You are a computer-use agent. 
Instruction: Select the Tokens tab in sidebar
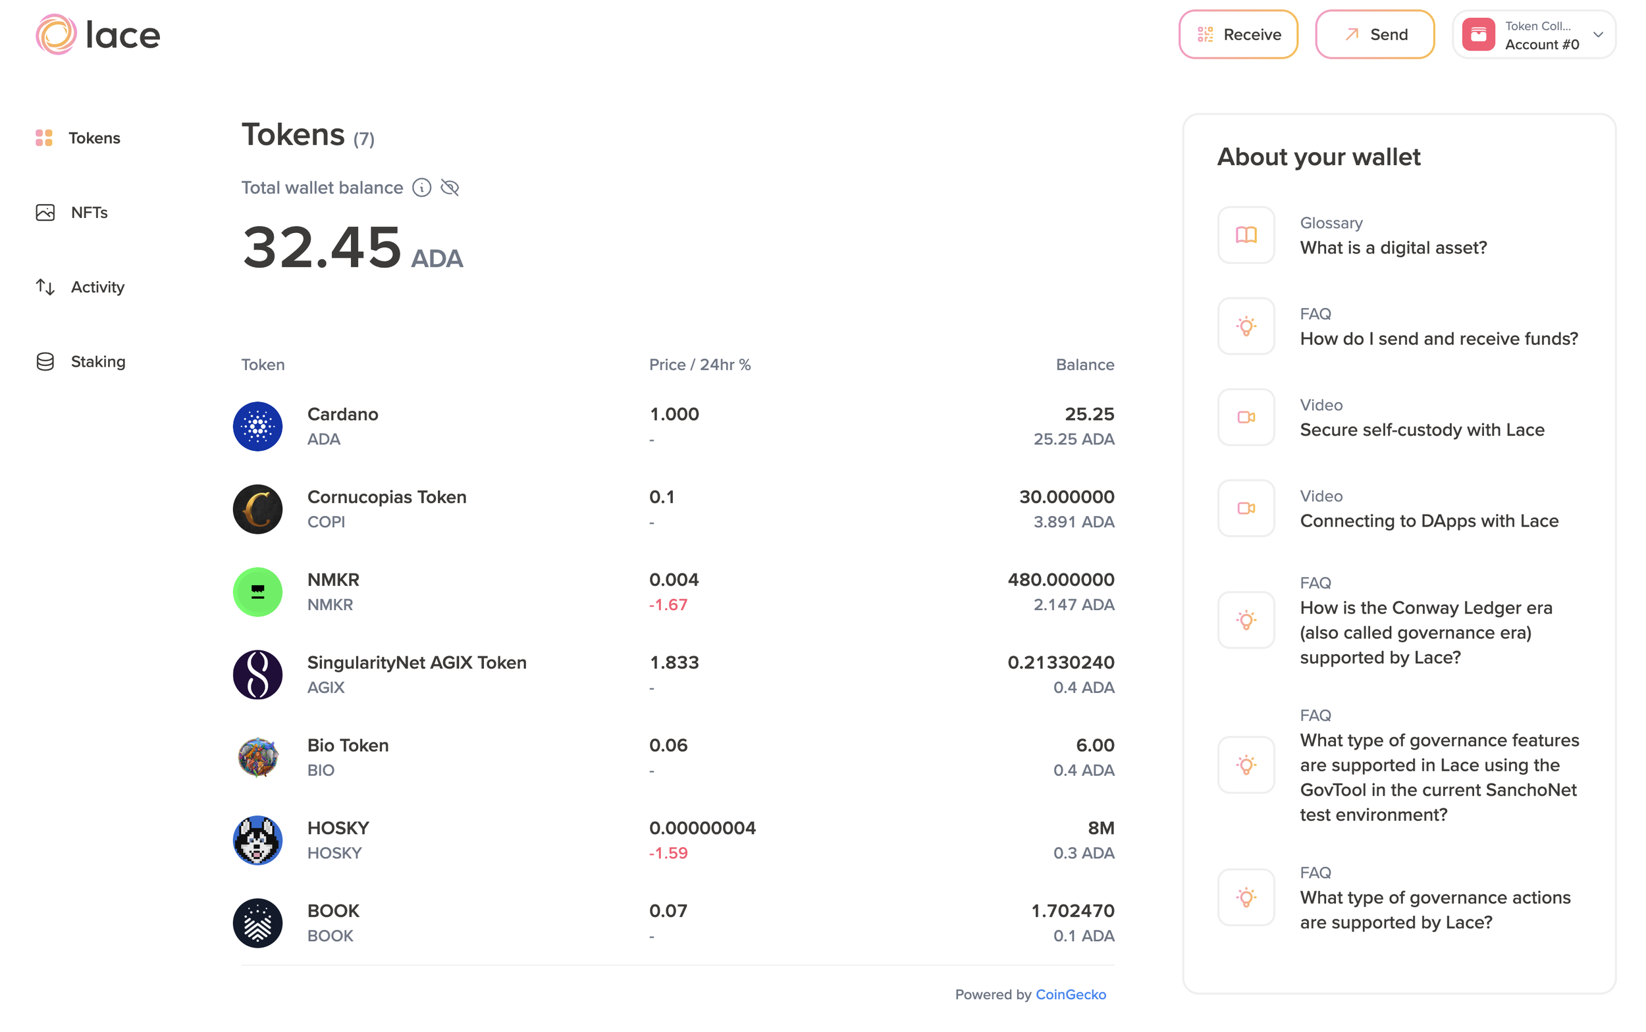coord(95,137)
